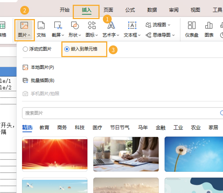Pick the woman at desk office thumbnail
This screenshot has height=193, width=223.
tap(126, 154)
